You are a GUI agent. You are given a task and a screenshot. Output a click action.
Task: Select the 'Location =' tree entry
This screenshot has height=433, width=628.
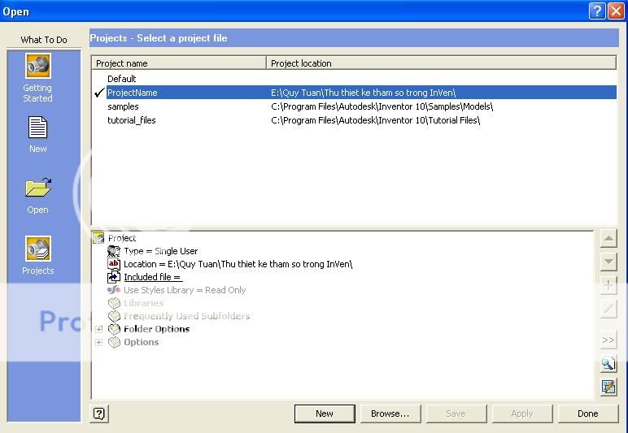[238, 264]
